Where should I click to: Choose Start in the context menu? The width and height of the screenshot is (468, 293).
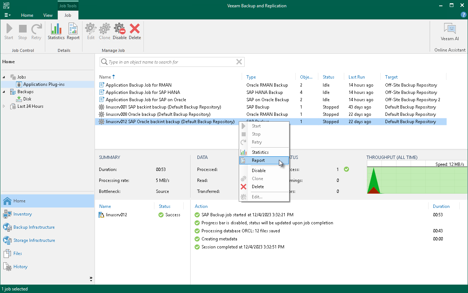pyautogui.click(x=264, y=126)
